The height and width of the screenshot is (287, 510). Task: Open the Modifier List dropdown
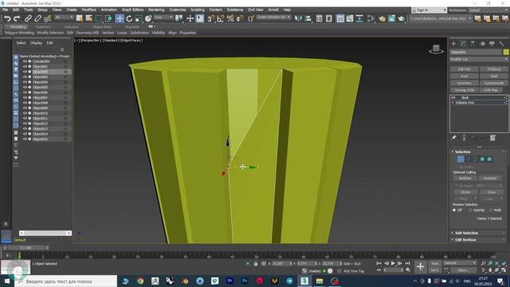[479, 59]
